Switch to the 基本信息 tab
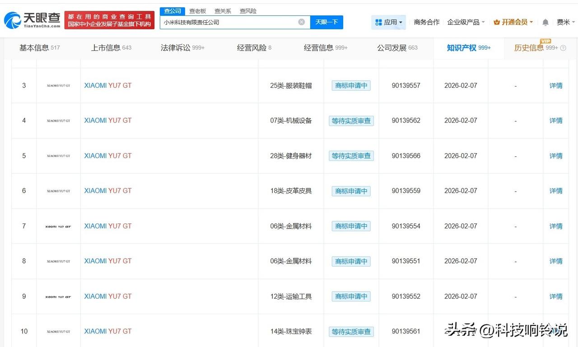 click(x=39, y=48)
